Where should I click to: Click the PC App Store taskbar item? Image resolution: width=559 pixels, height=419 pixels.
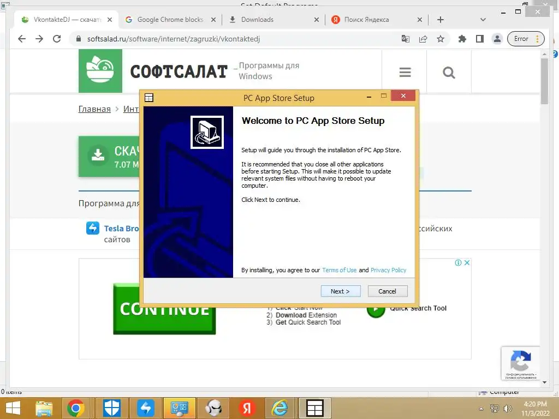point(315,408)
